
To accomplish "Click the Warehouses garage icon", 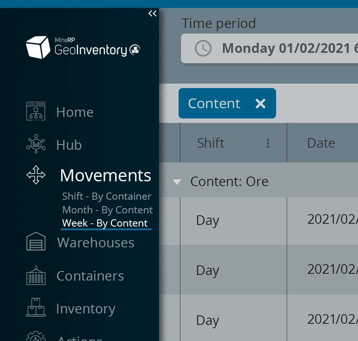I will 36,242.
